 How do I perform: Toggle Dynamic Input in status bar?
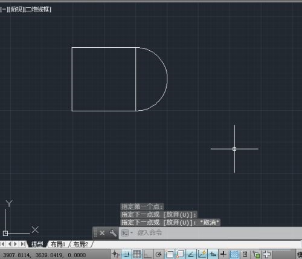[213, 254]
